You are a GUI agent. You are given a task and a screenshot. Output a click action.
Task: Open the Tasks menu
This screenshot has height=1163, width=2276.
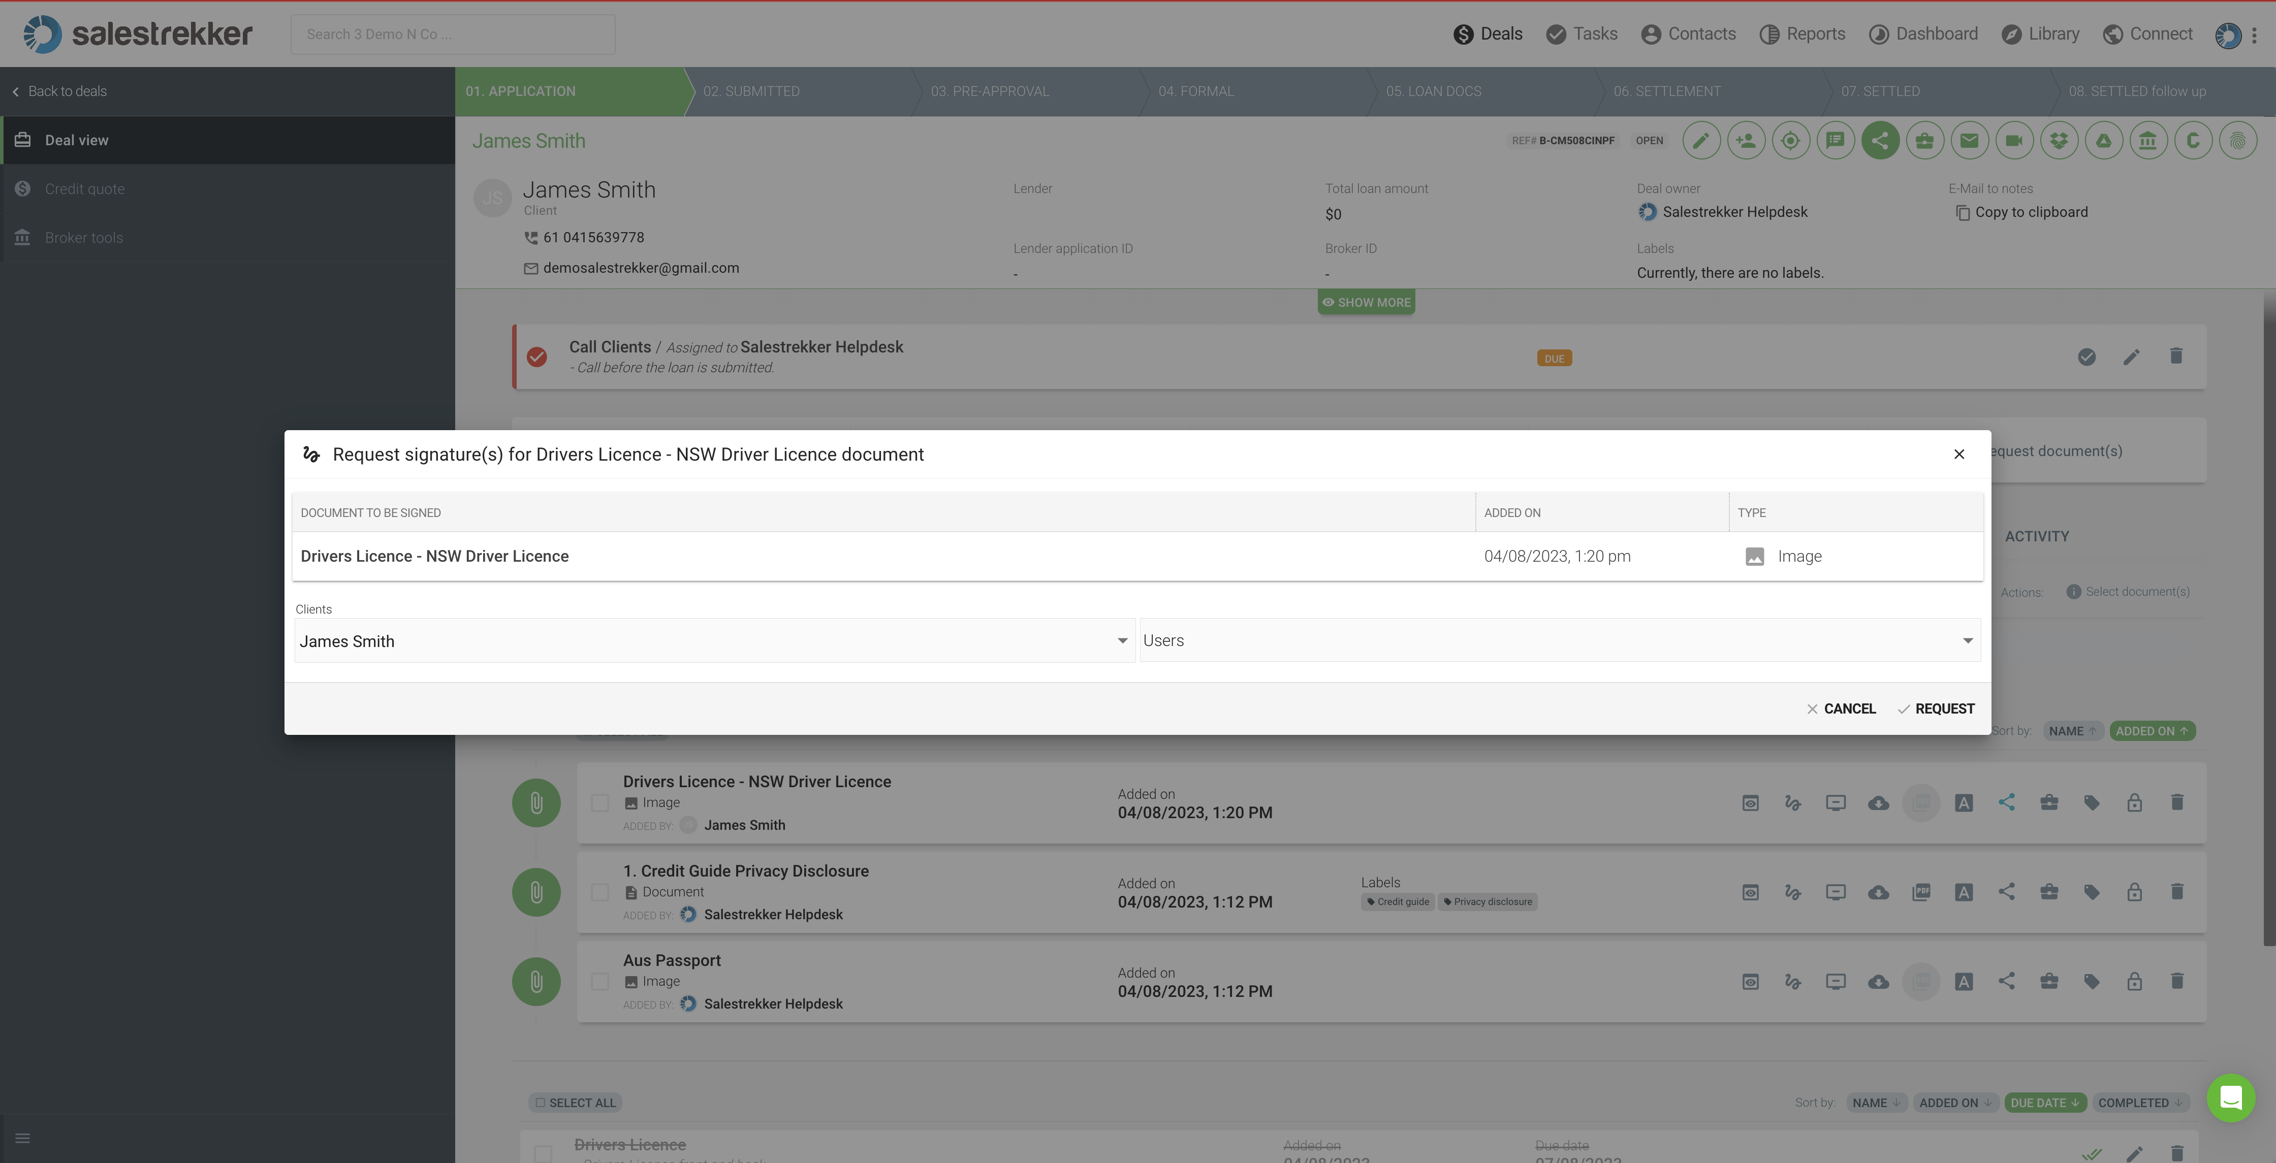click(x=1582, y=34)
